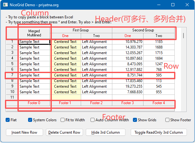The height and width of the screenshot is (143, 195).
Task: Click the Left Alignment cell in row 8
Action: point(96,81)
